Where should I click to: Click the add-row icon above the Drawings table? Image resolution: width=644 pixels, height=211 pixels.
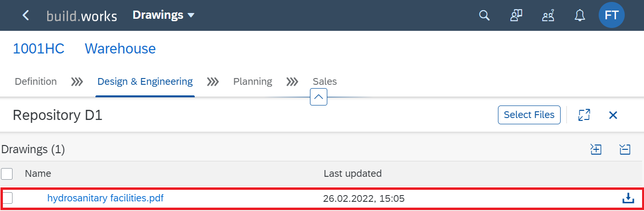(x=596, y=149)
